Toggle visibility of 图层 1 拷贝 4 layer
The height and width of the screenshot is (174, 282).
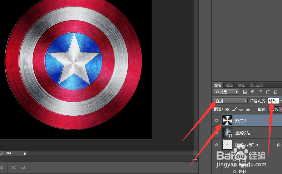[216, 145]
